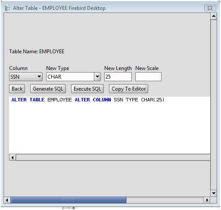This screenshot has height=210, width=221.
Task: Click the blue horizontal scrollbar thumb
Action: pos(68,200)
